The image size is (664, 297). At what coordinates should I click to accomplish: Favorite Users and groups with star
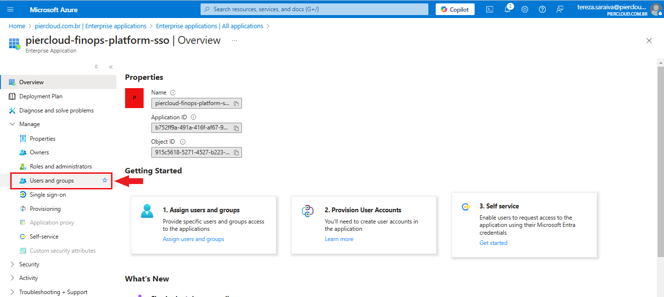point(105,181)
